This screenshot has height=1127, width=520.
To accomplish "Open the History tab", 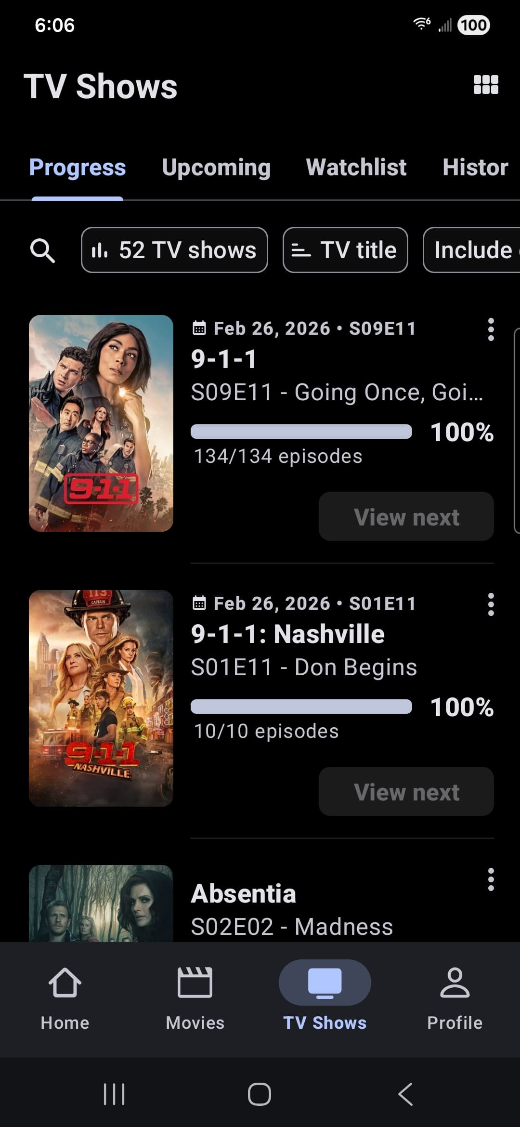I will tap(475, 168).
